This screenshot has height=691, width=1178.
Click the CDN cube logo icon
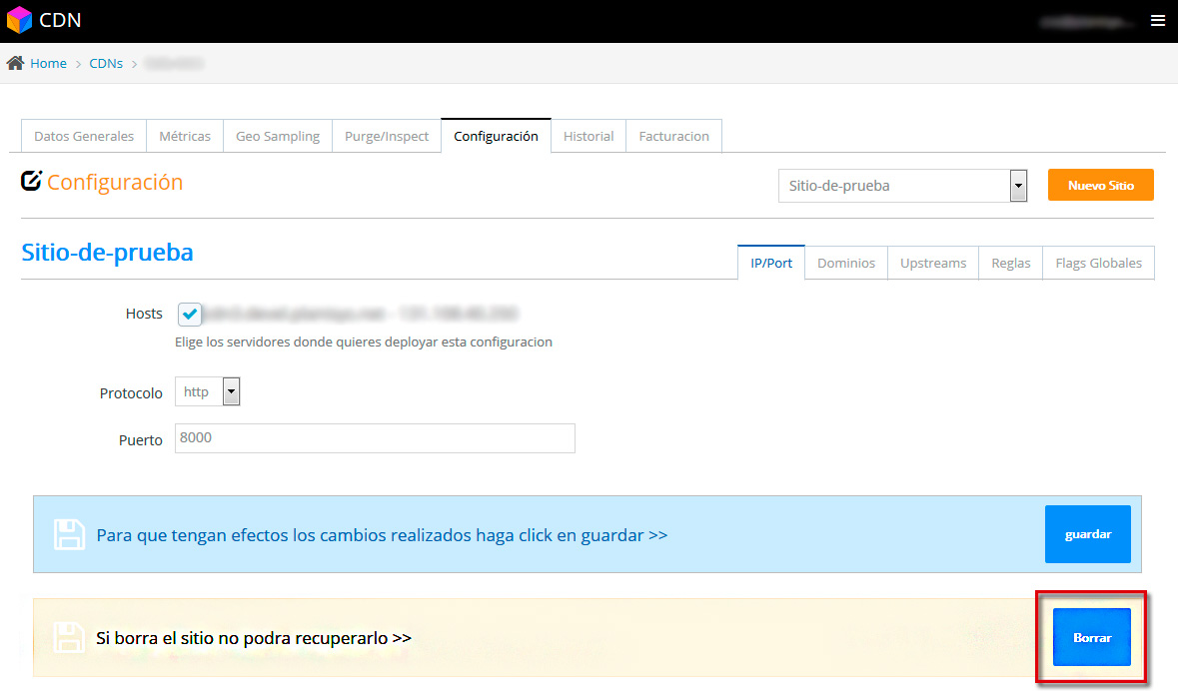(19, 20)
